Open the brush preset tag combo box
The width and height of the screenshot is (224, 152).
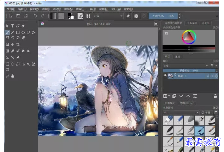click(181, 112)
